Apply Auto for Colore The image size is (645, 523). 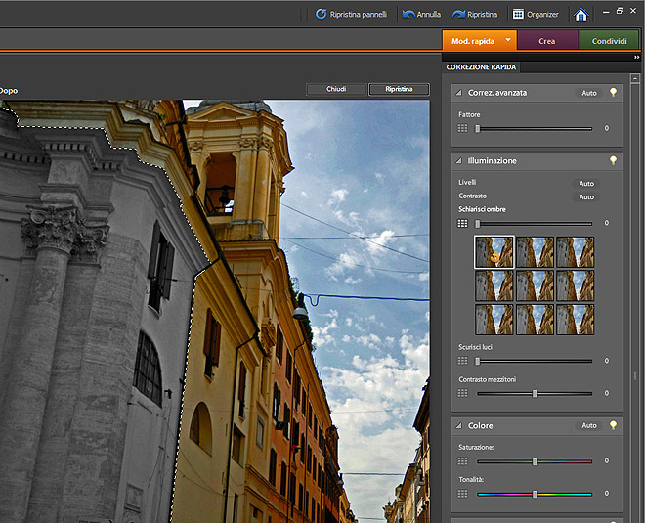coord(589,425)
